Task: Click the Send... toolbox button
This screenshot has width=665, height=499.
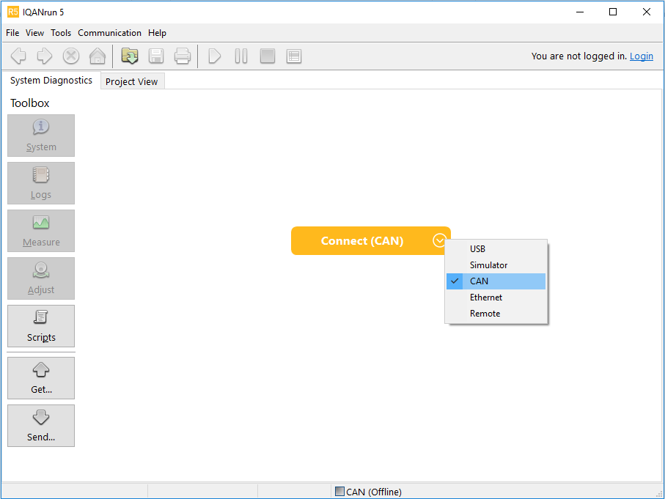Action: pyautogui.click(x=41, y=426)
